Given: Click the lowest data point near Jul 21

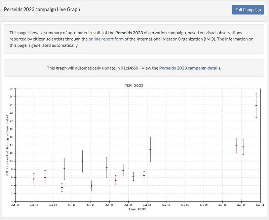Looking at the screenshot, I should point(62,188).
